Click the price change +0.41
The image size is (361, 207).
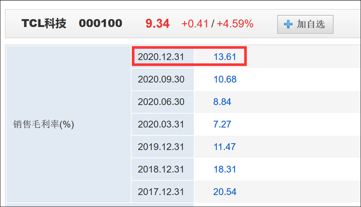click(195, 24)
